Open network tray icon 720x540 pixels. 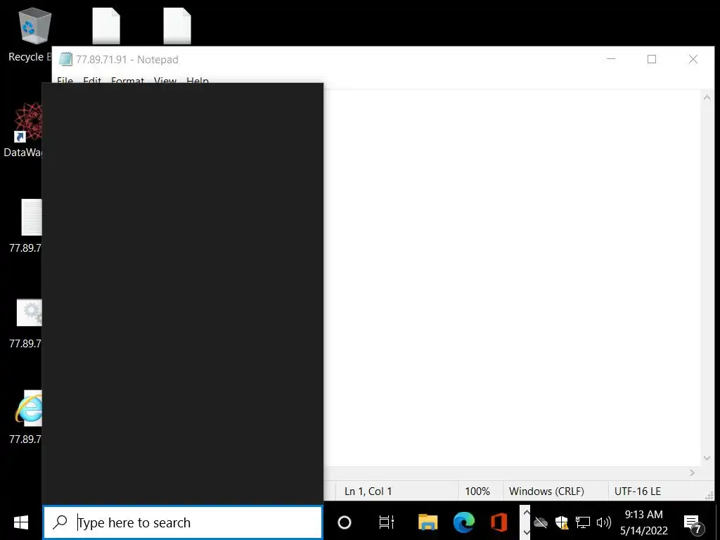[x=583, y=522]
